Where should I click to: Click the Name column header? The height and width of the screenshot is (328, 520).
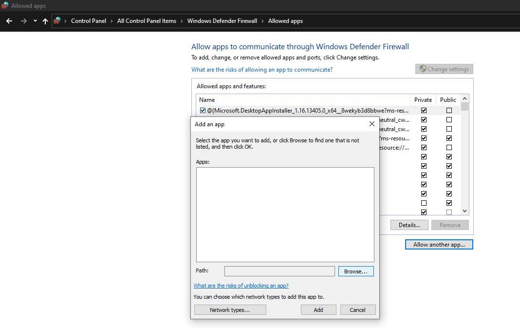point(303,99)
